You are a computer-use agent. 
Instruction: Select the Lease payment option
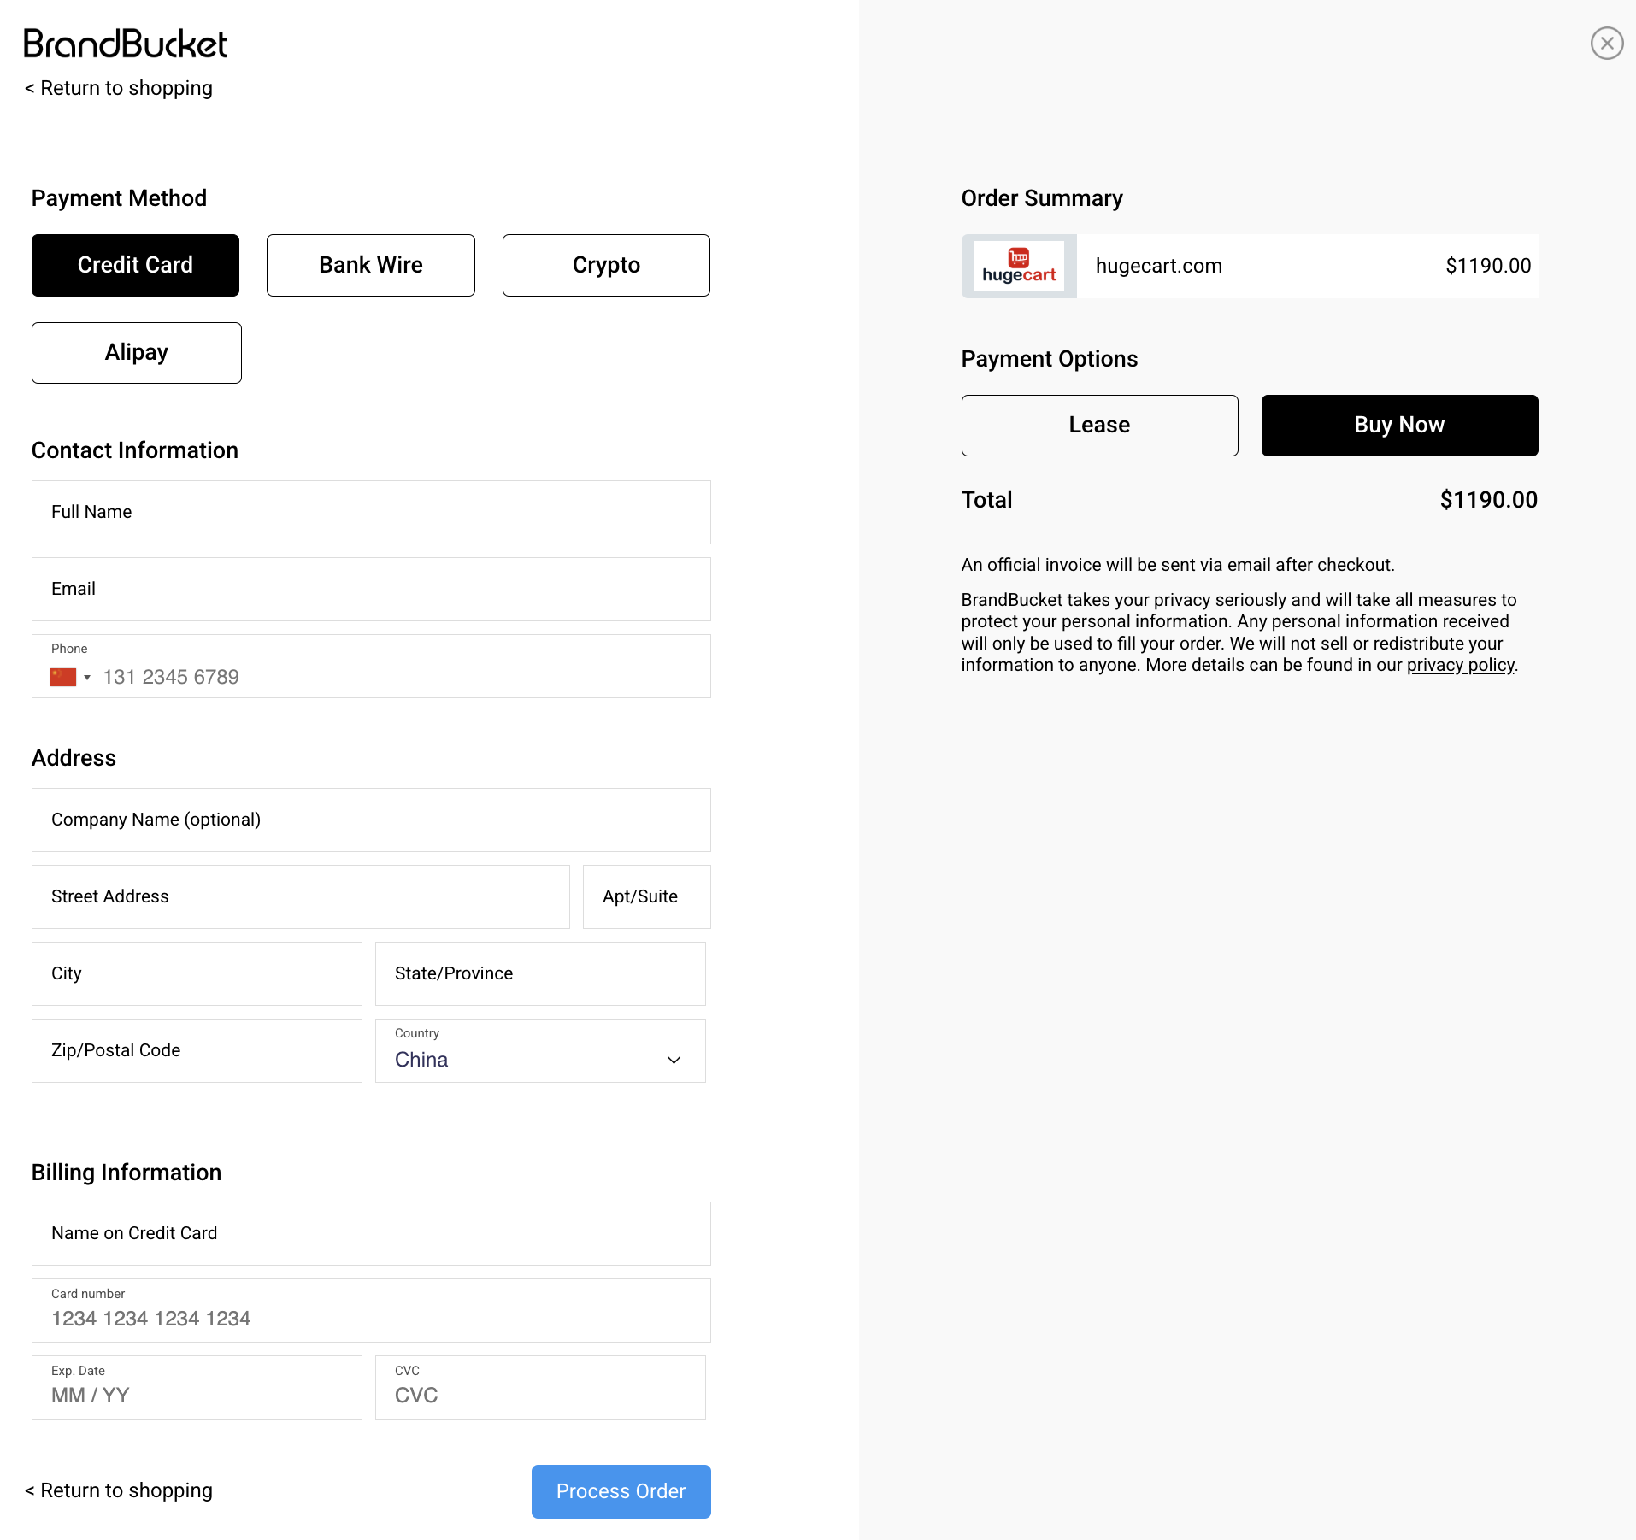coord(1099,426)
